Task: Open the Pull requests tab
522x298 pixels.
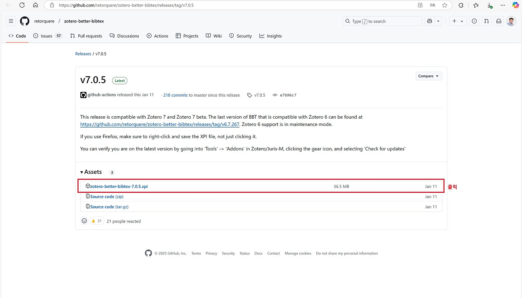Action: point(86,36)
